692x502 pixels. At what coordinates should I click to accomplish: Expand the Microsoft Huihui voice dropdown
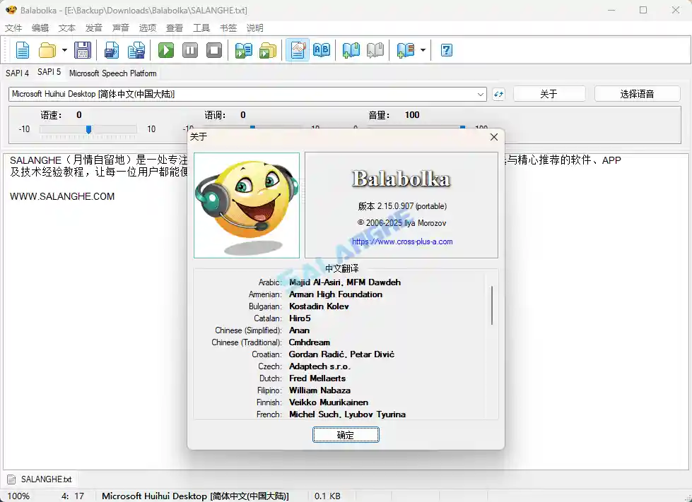point(481,94)
